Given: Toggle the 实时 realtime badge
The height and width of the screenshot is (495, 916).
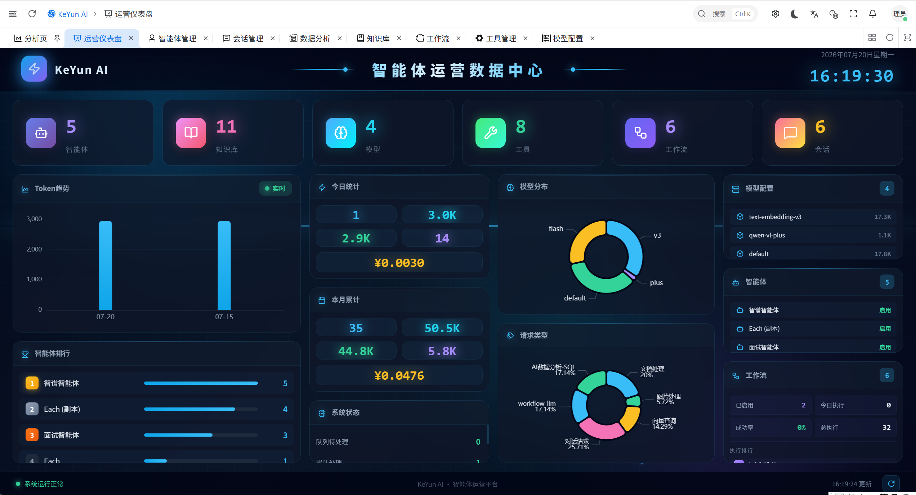Looking at the screenshot, I should [x=275, y=188].
